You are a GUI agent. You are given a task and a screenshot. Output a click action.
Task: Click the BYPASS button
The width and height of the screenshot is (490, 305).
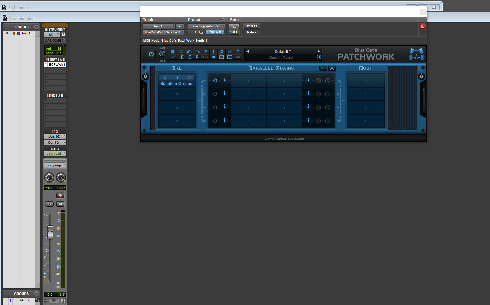(x=251, y=26)
